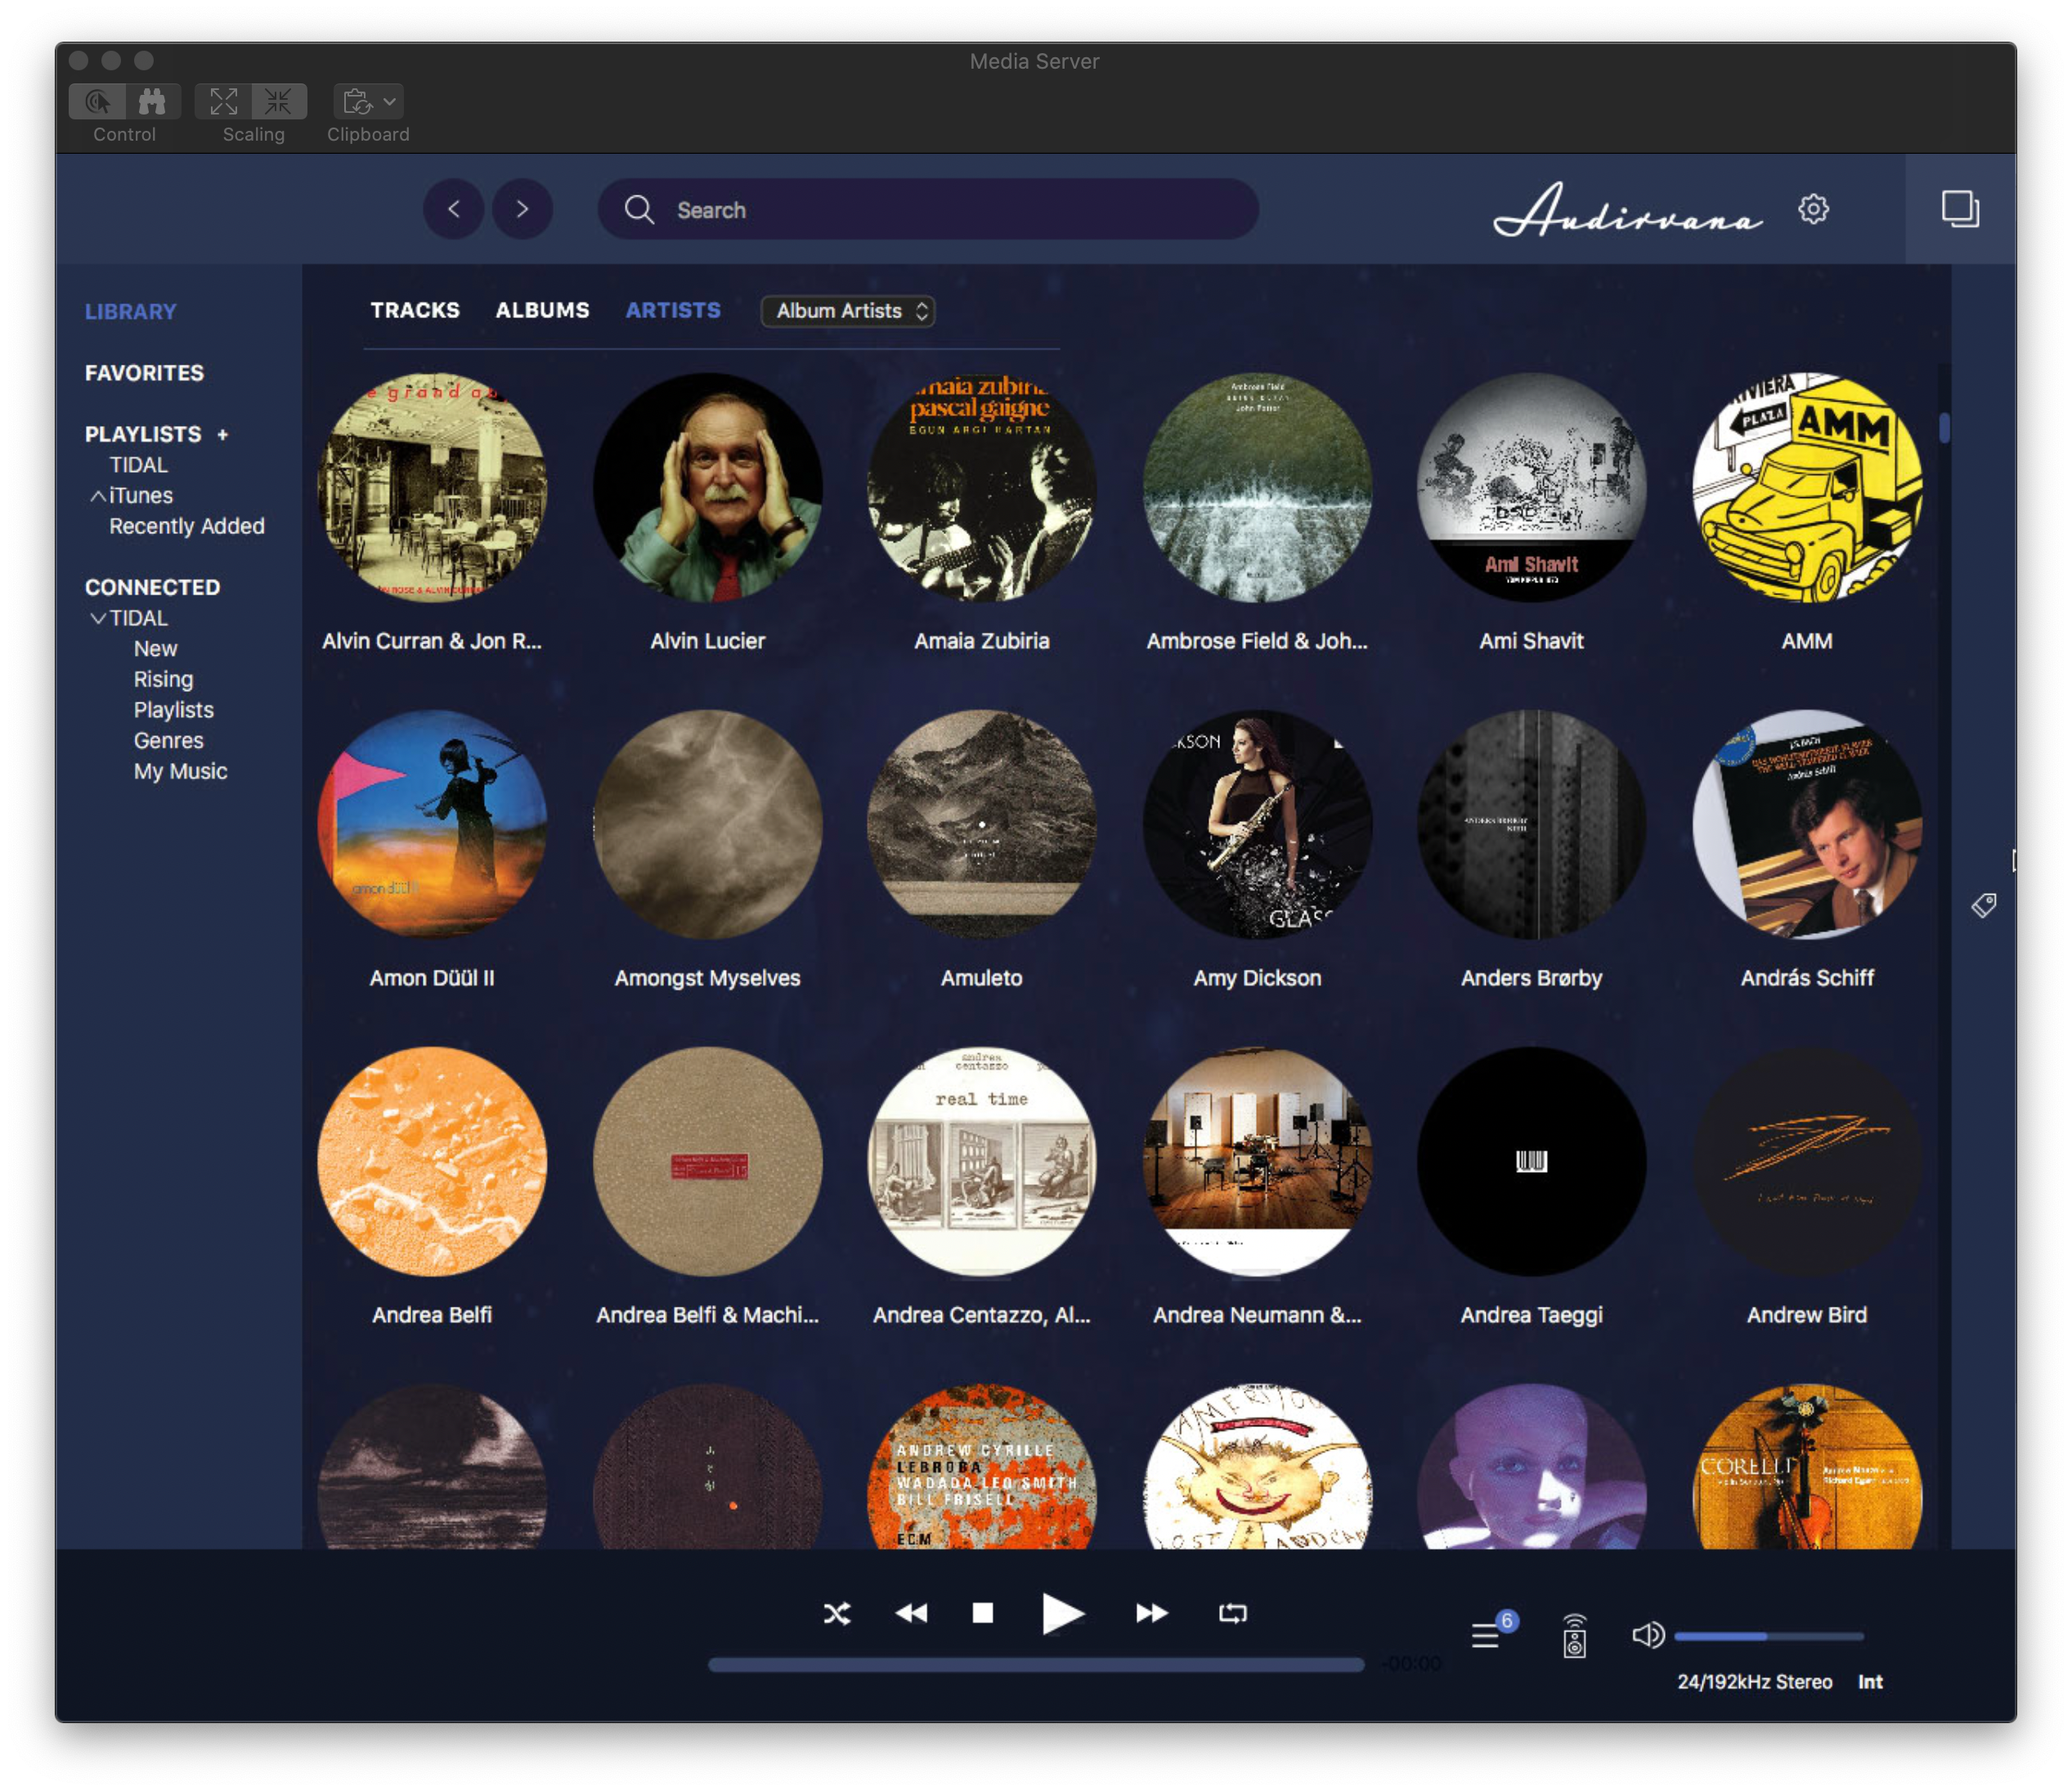Click the observe mode binoculars icon
This screenshot has height=1791, width=2072.
pos(152,101)
